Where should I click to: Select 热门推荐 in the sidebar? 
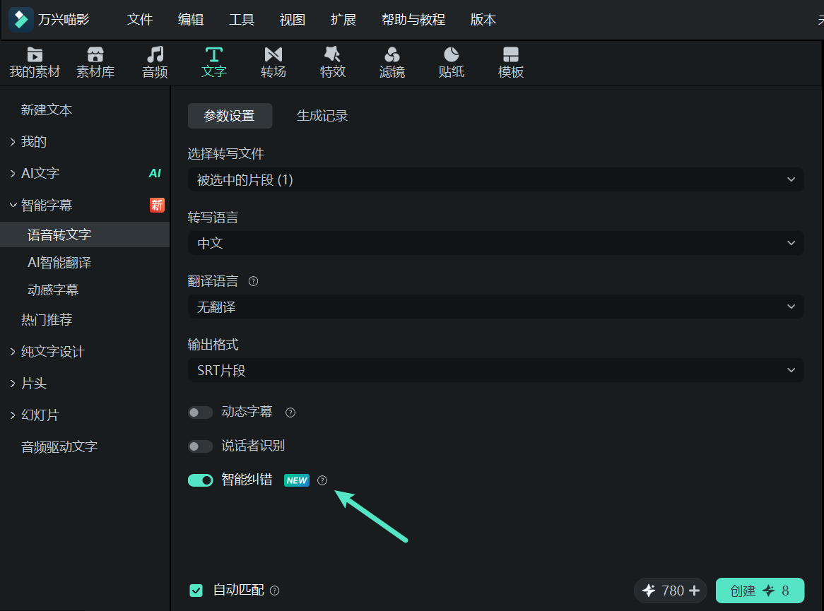pyautogui.click(x=46, y=320)
